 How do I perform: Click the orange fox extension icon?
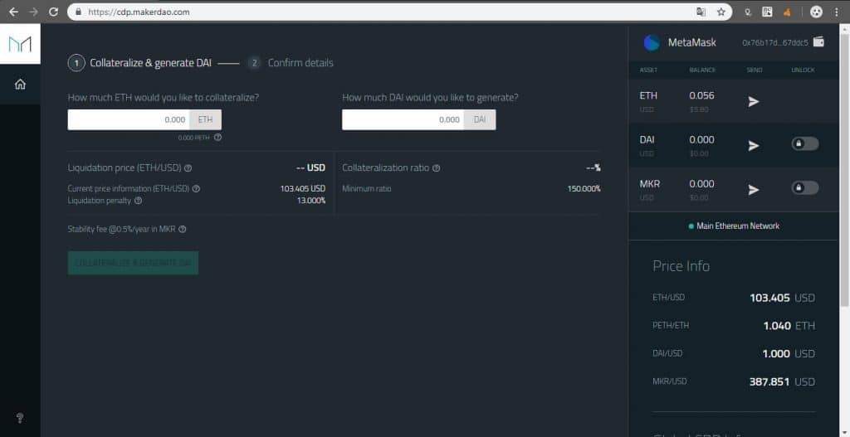pyautogui.click(x=787, y=12)
